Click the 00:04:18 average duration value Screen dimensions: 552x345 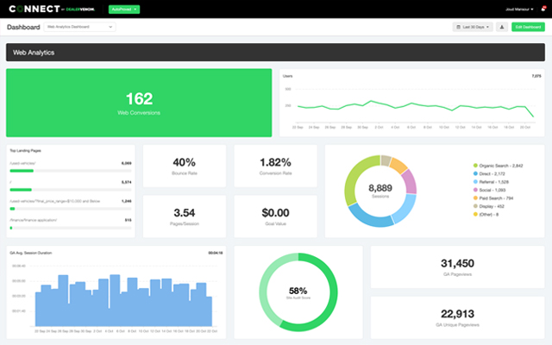pos(216,253)
